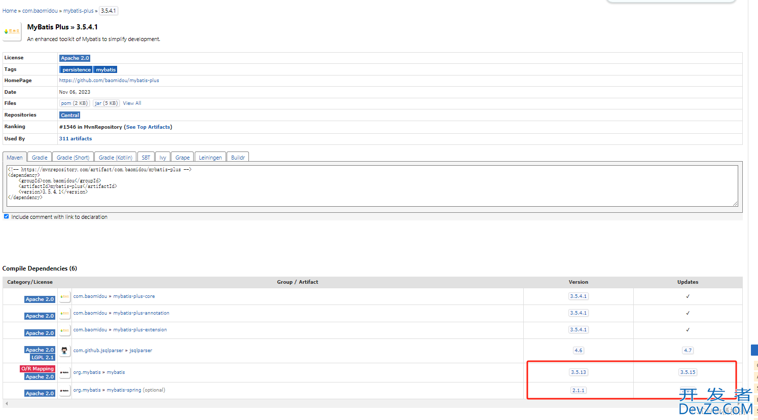The height and width of the screenshot is (420, 758).
Task: Download the jar (5 KB) file
Action: pos(106,103)
